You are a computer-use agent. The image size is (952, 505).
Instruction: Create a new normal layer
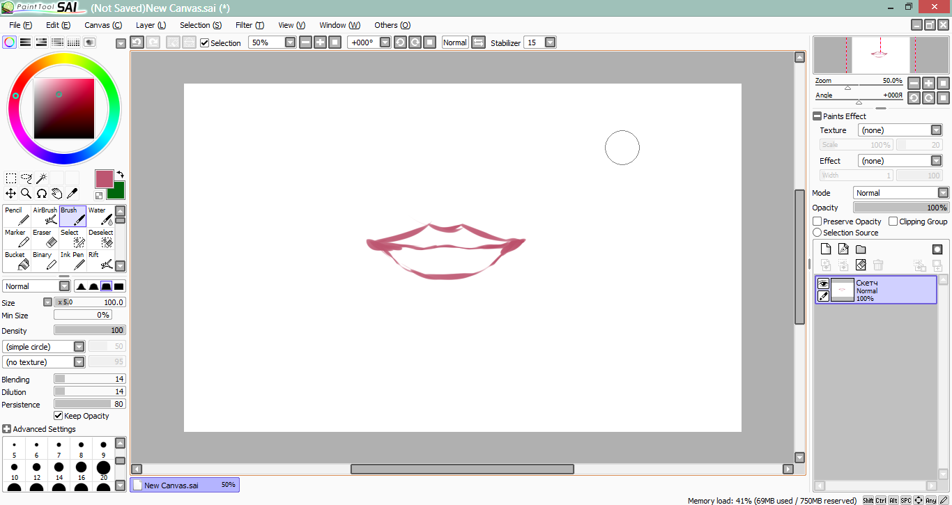(826, 249)
